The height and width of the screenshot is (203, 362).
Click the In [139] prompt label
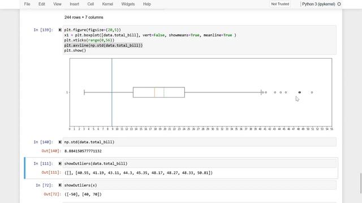[x=43, y=30]
